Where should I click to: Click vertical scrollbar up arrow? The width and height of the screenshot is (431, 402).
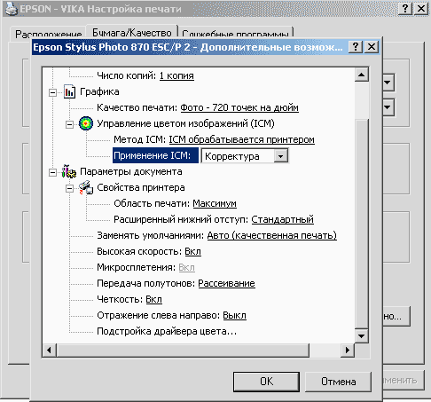point(361,75)
